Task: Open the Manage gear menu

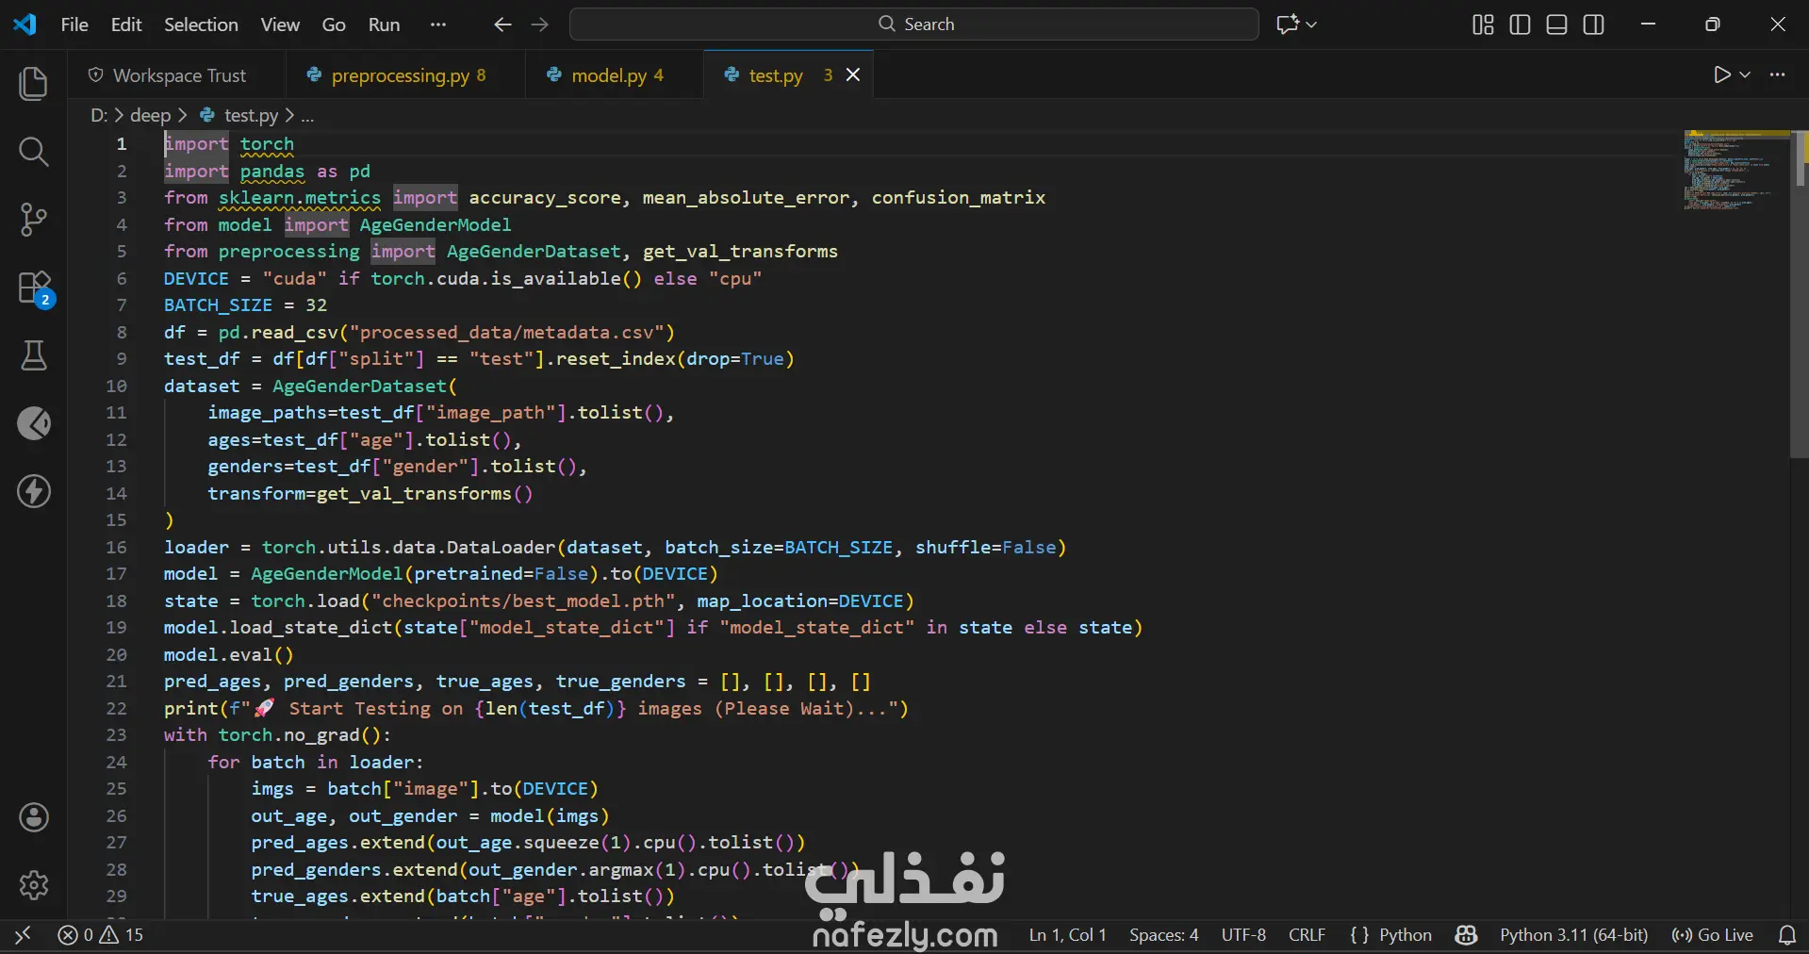Action: tap(34, 885)
